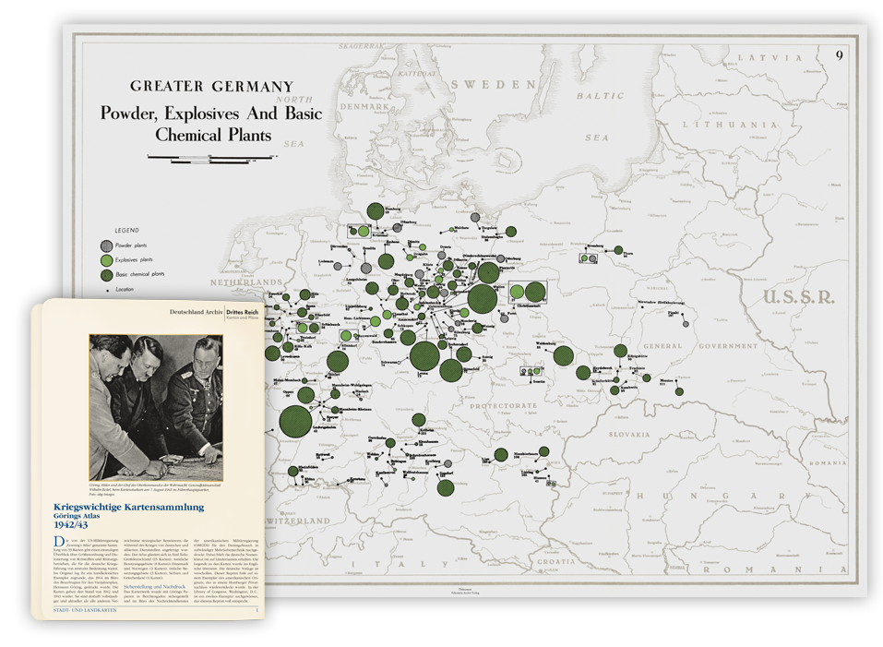This screenshot has height=647, width=883.
Task: Click the 'Görings Atlas' subtitle
Action: click(77, 516)
